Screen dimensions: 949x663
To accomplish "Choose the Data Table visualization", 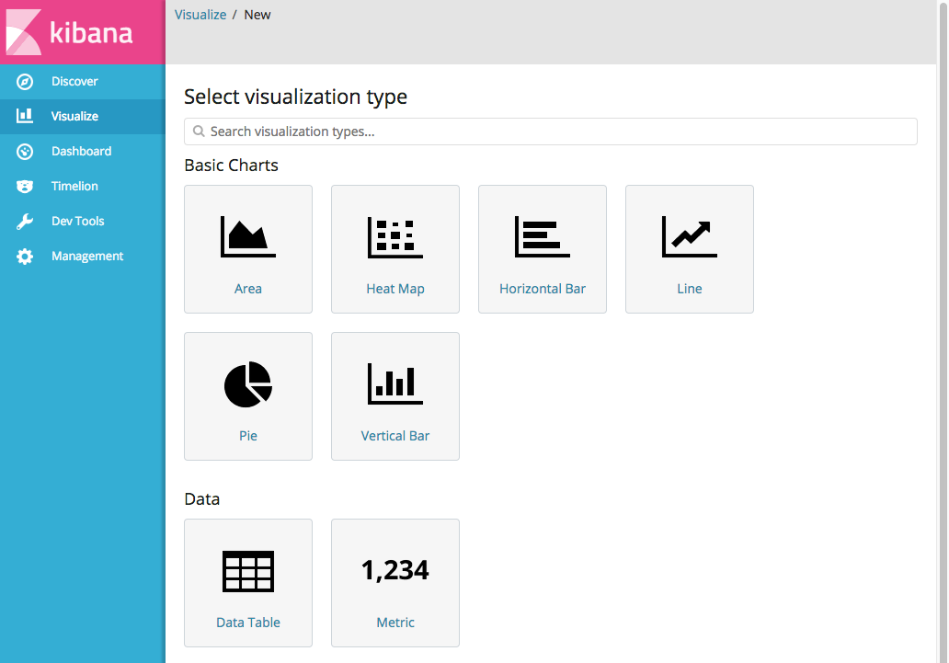I will [248, 582].
